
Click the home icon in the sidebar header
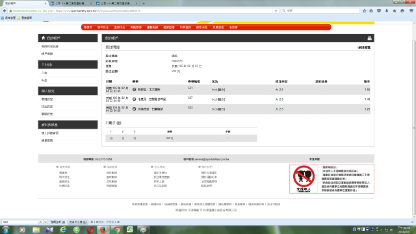(x=44, y=38)
